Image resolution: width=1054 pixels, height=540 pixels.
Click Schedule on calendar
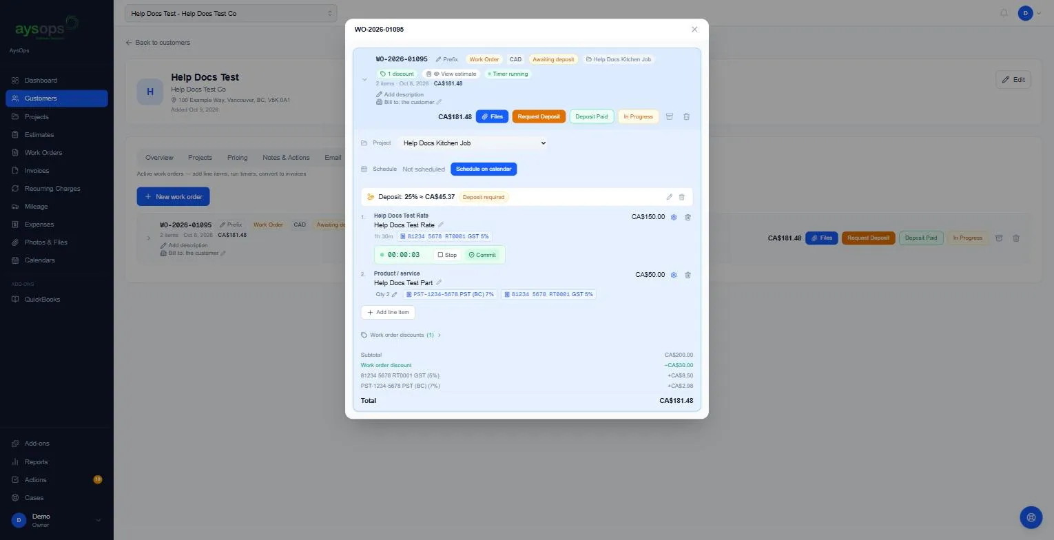pos(484,169)
